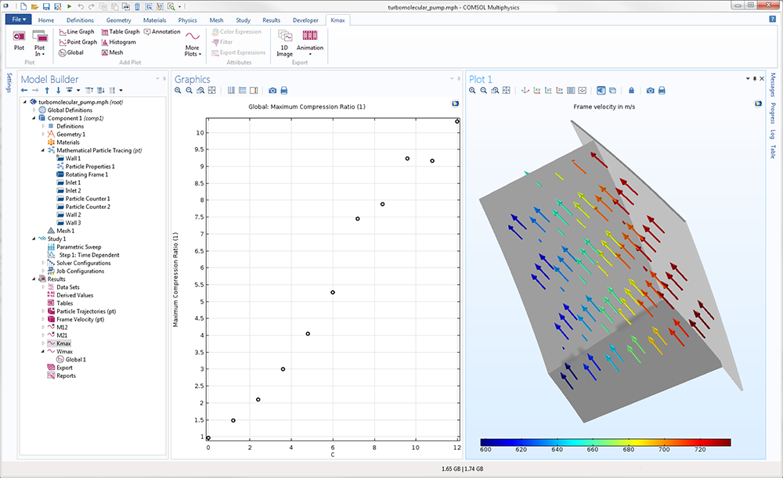Toggle the legend display in Graphics toolbar
This screenshot has width=783, height=478.
tap(254, 91)
